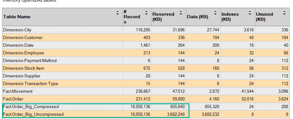293x119 pixels.
Task: Select the Fact.Order row name
Action: click(x=13, y=99)
